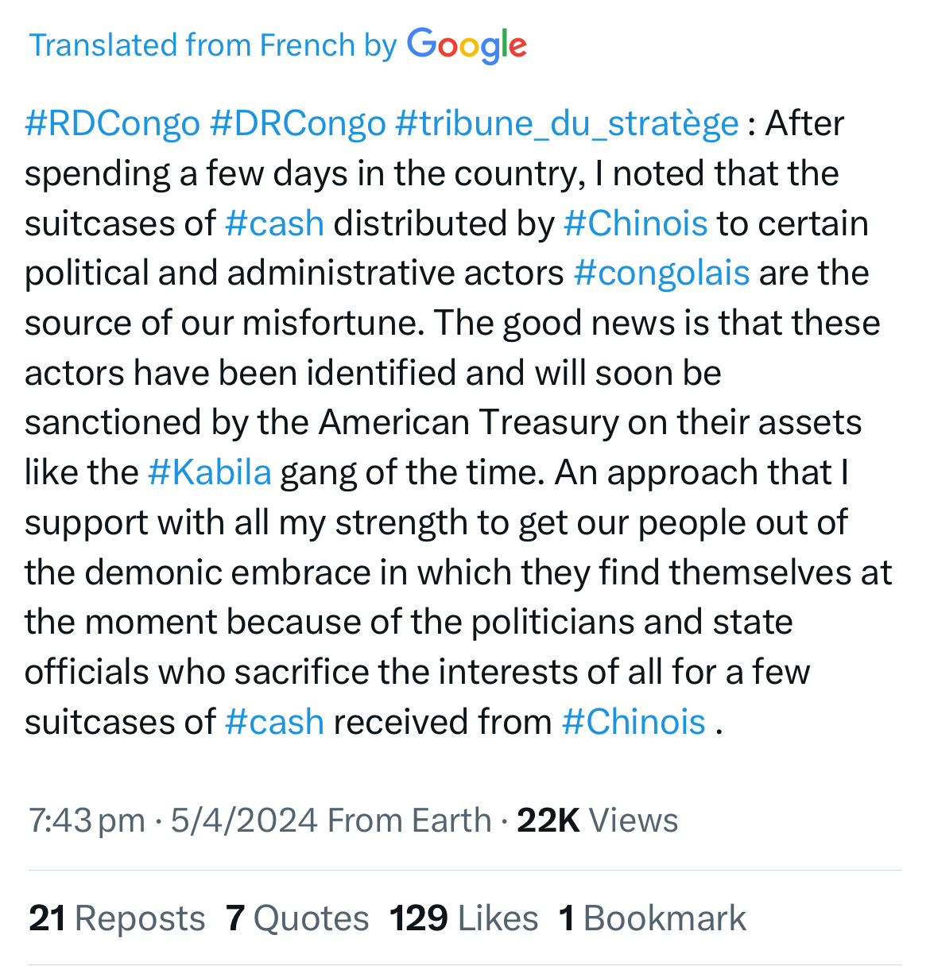Show the 129 Likes list
930x974 pixels.
(464, 918)
